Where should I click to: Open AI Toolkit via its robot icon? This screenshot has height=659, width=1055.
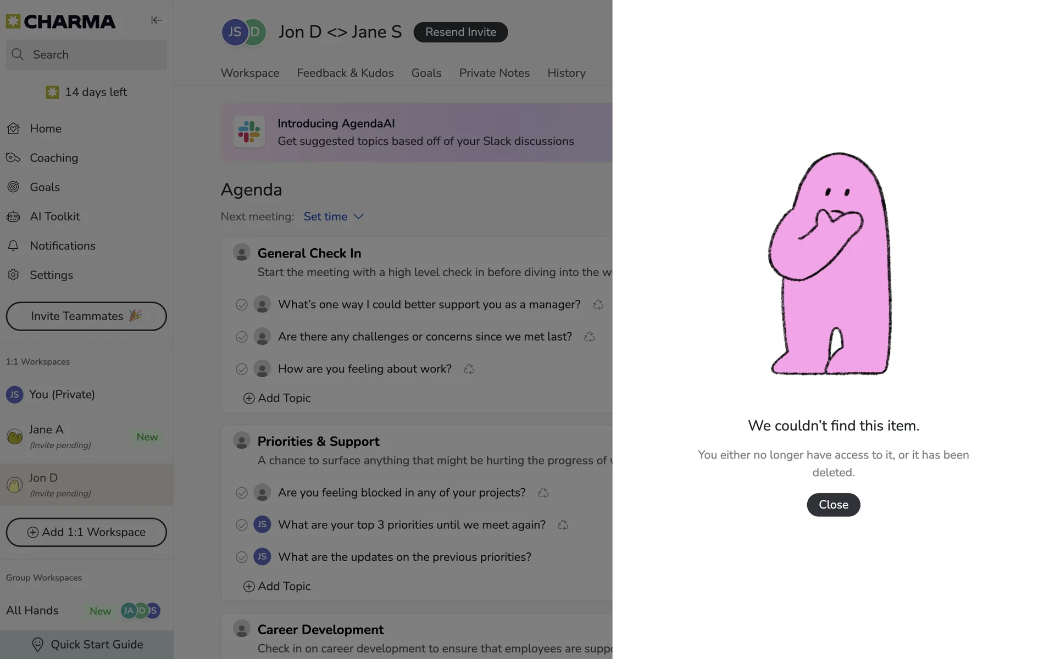coord(13,216)
